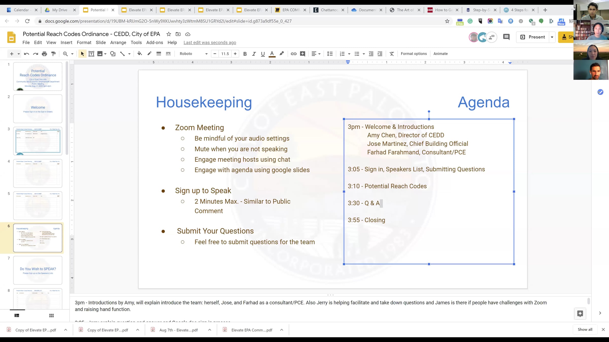Add a comment using the toolbar icon
The image size is (609, 342).
302,54
